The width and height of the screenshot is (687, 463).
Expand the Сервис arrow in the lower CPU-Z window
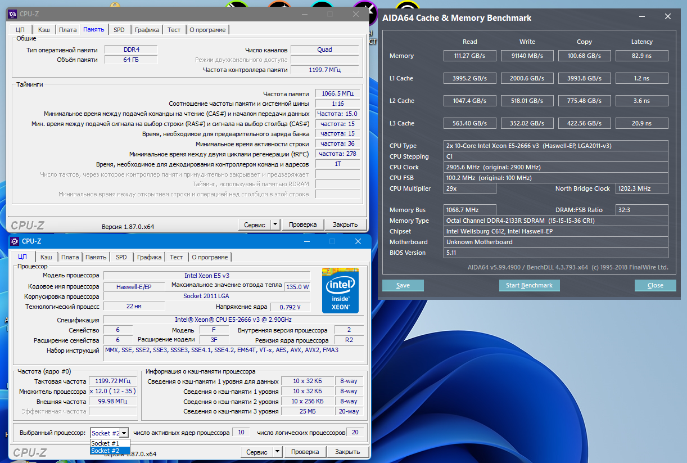tap(277, 452)
